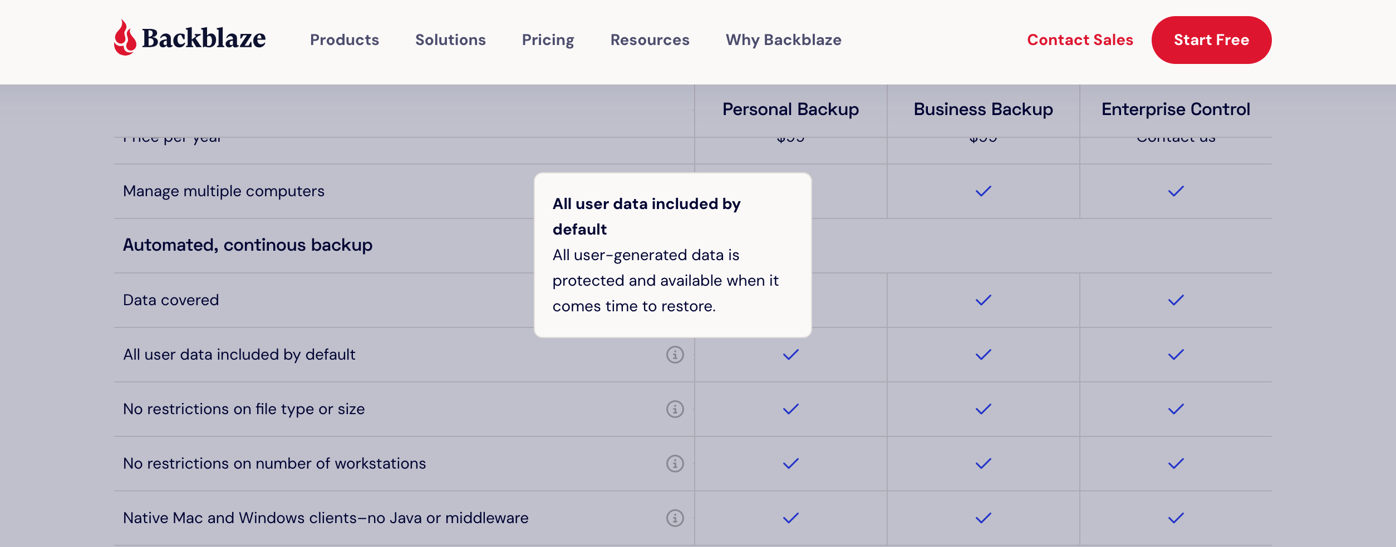Open the Products menu

pyautogui.click(x=344, y=40)
